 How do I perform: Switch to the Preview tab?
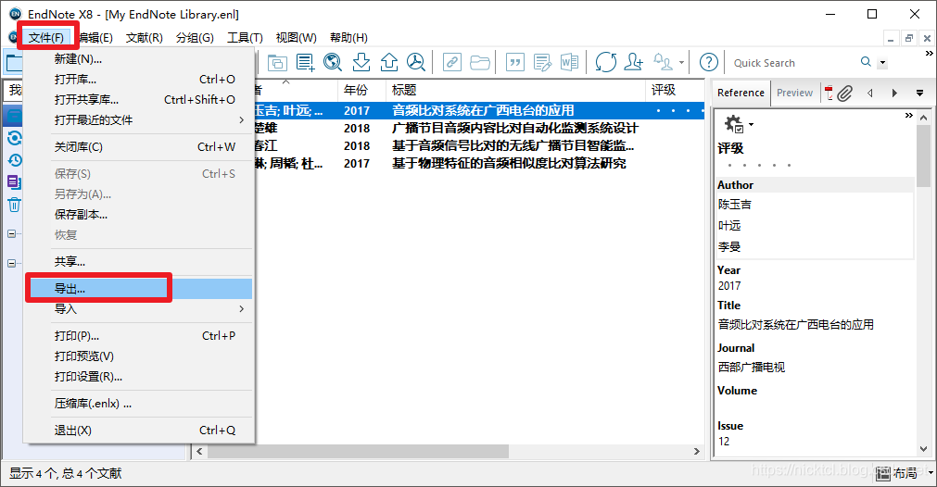(794, 93)
